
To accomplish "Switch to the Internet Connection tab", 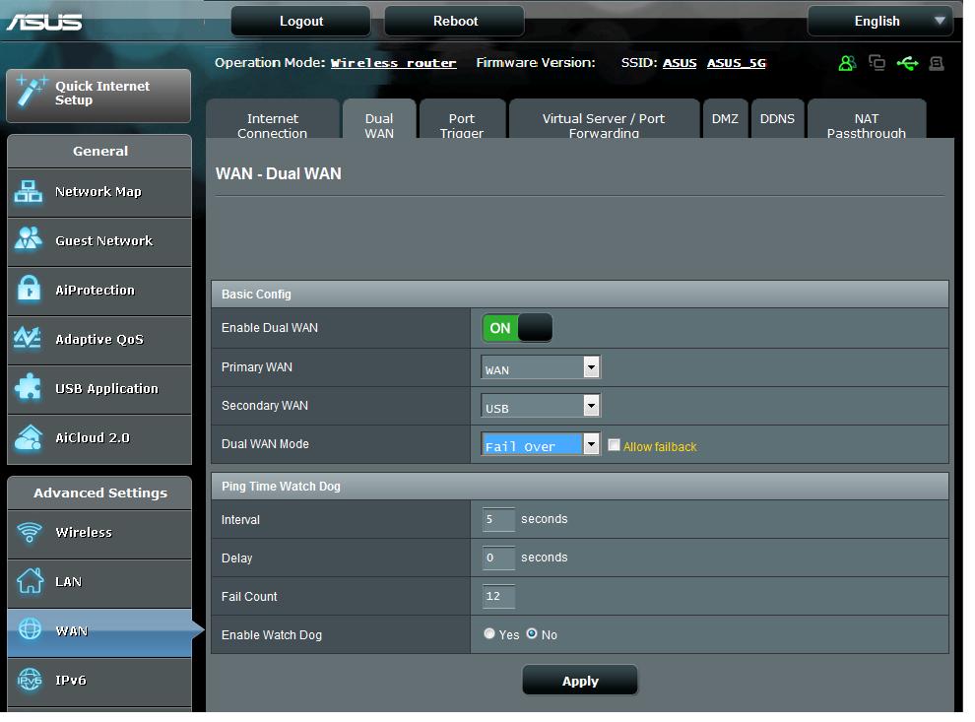I will click(x=273, y=121).
